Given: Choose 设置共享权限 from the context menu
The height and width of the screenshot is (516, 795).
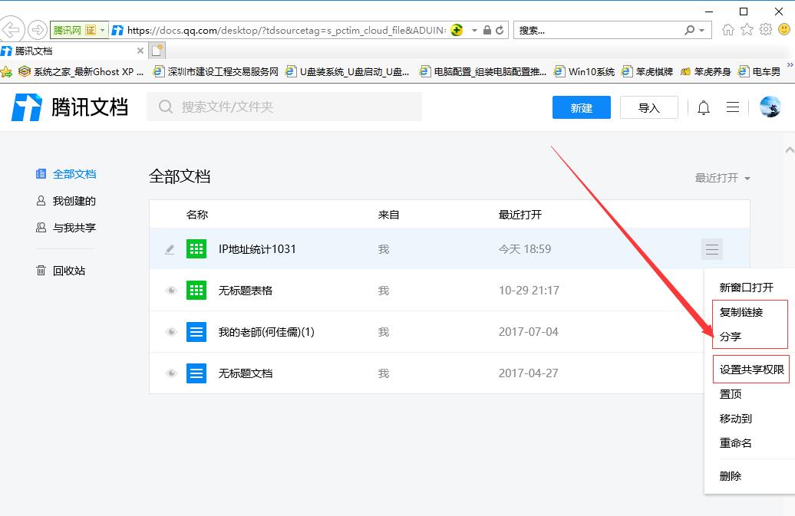Looking at the screenshot, I should 751,370.
